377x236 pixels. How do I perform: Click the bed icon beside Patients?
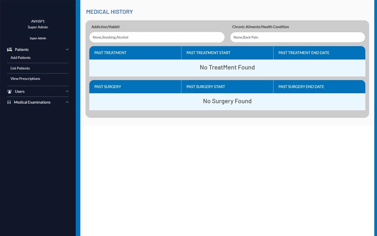pyautogui.click(x=9, y=50)
